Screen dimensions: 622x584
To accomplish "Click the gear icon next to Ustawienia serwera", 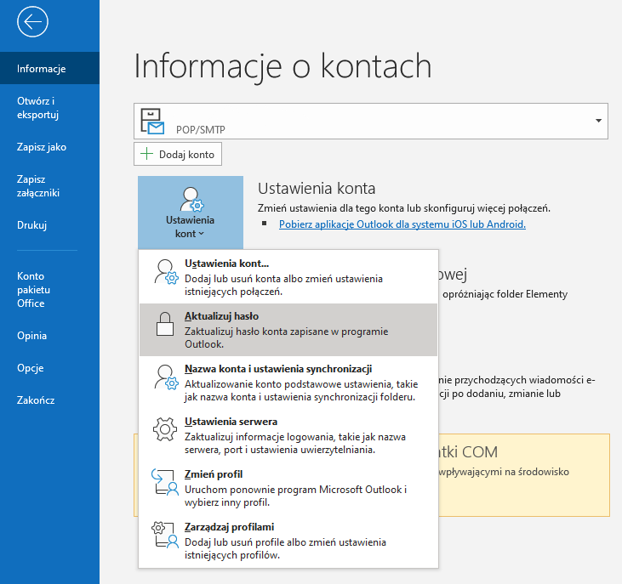I will tap(165, 429).
